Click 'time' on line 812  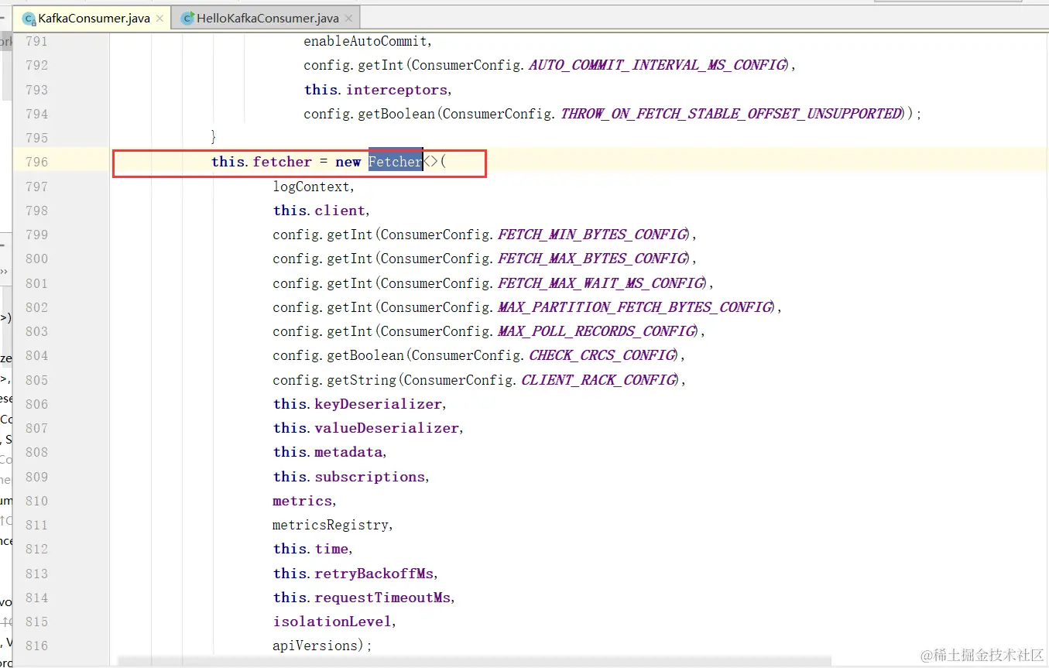tap(331, 548)
